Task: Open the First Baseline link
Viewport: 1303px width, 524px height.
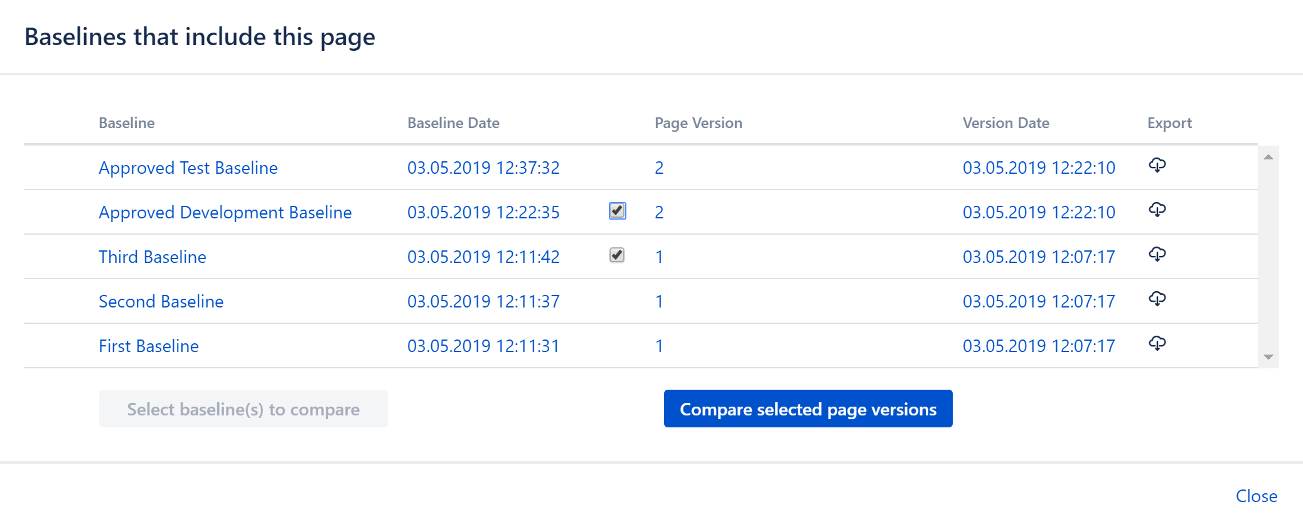Action: coord(148,346)
